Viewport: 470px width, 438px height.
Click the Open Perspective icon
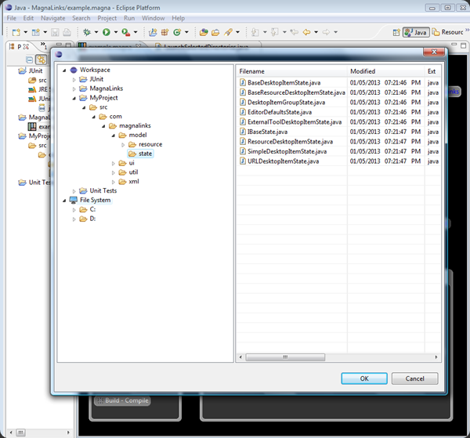coord(396,32)
